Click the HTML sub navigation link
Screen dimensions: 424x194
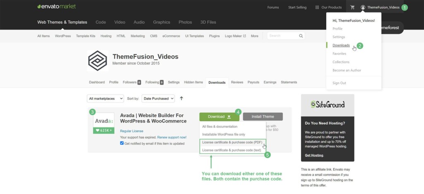[121, 36]
